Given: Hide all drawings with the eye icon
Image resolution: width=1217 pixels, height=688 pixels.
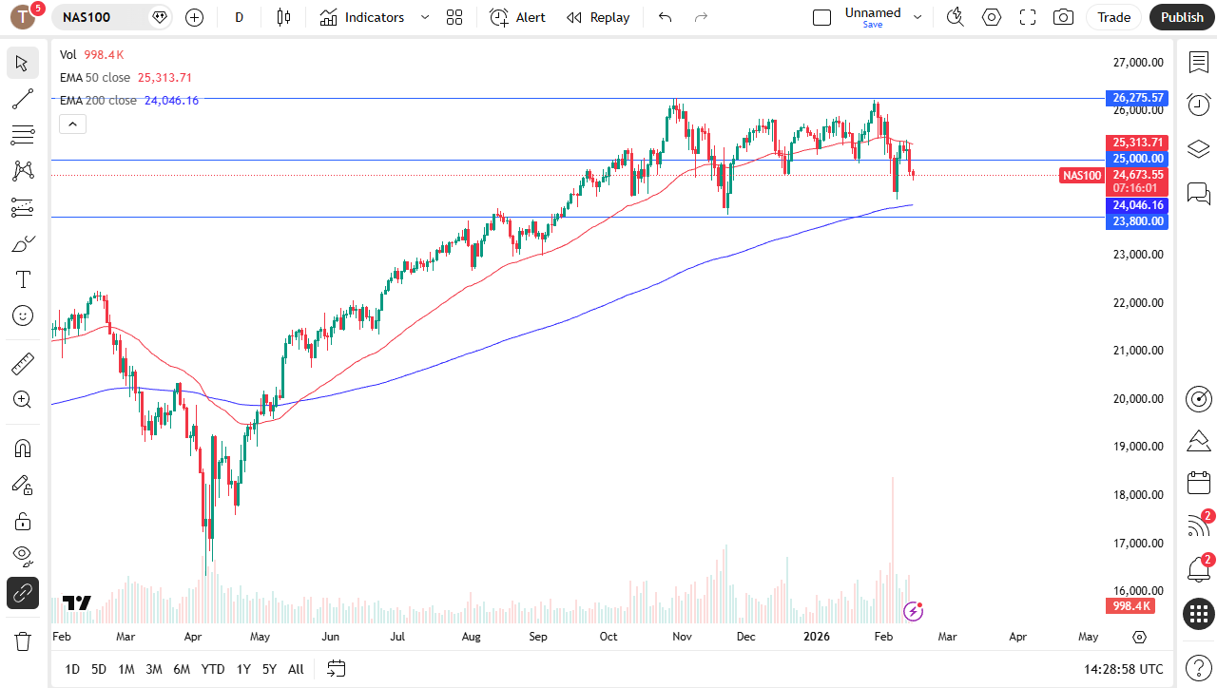Looking at the screenshot, I should 23,557.
